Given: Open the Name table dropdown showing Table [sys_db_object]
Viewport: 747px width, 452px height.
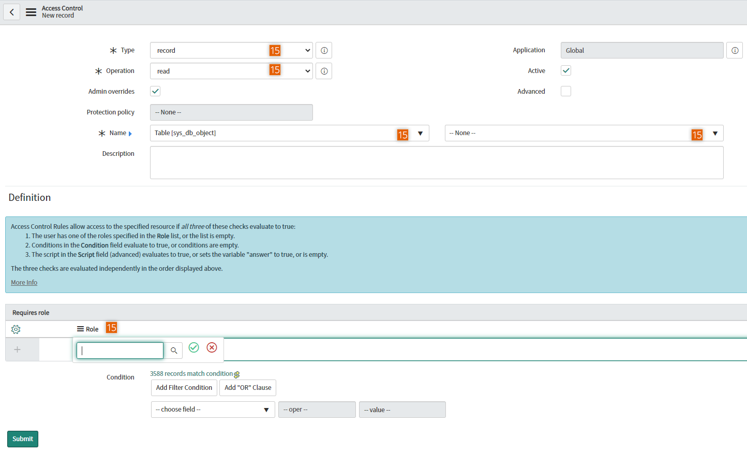Looking at the screenshot, I should click(289, 133).
